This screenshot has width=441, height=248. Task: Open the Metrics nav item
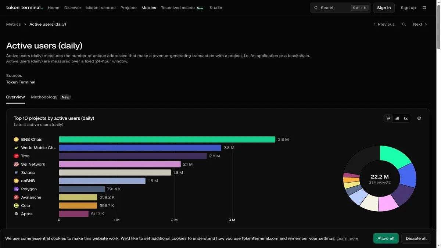[149, 8]
